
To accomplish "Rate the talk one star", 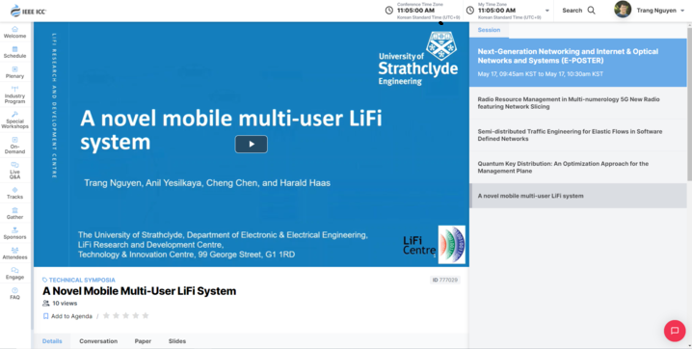I will [x=106, y=315].
